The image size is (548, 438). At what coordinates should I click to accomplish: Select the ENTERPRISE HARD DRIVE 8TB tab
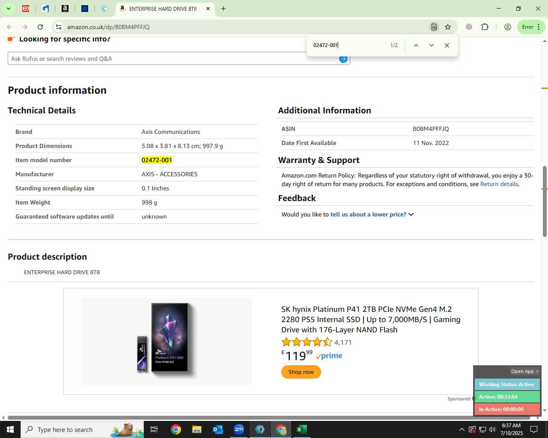pos(165,9)
